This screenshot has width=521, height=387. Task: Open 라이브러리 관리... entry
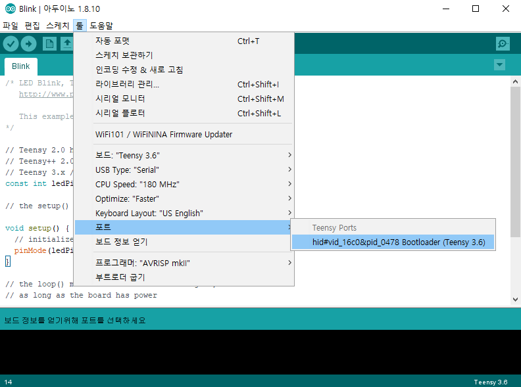tap(184, 84)
